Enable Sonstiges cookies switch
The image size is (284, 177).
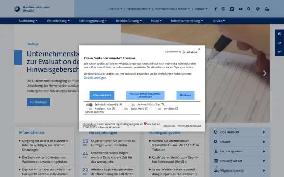coord(158,109)
